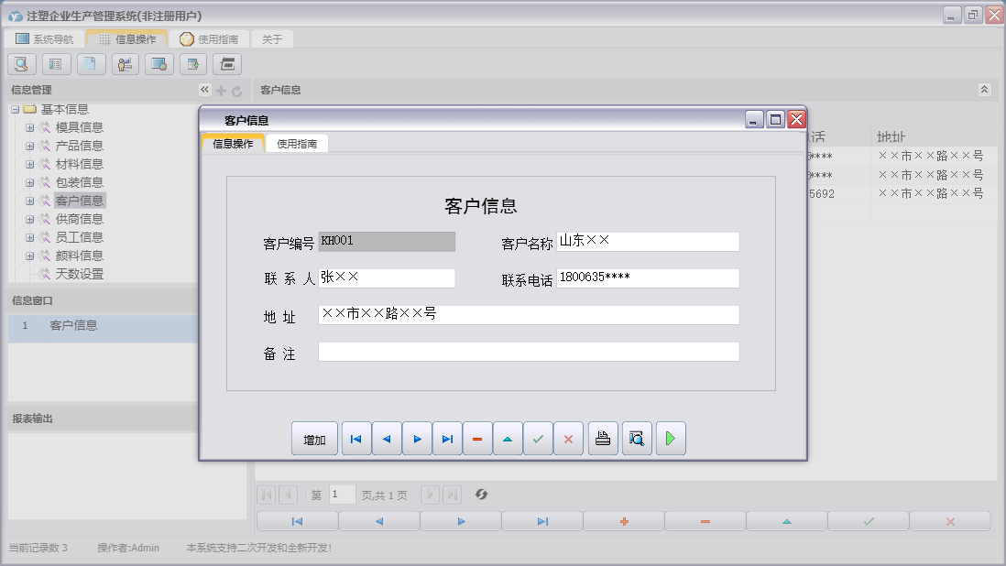Cancel edits with red X button
Image resolution: width=1006 pixels, height=566 pixels.
pyautogui.click(x=568, y=439)
